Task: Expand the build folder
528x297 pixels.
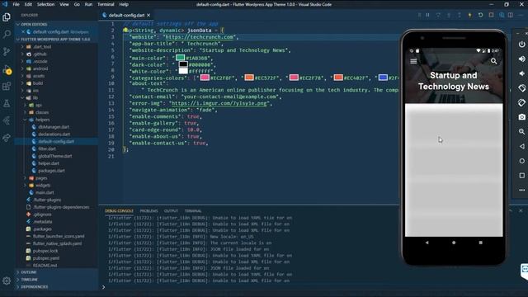Action: 38,83
